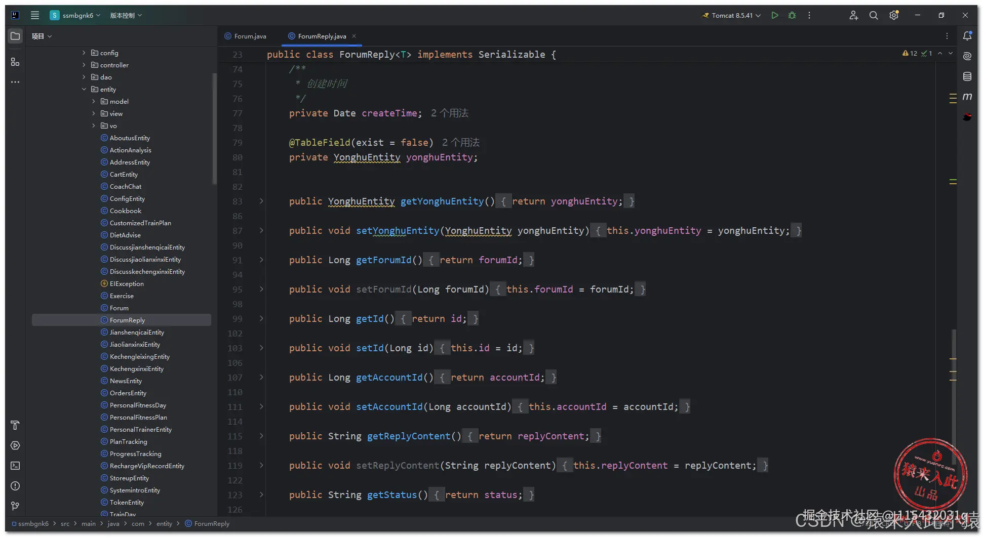Expand the view folder

94,113
